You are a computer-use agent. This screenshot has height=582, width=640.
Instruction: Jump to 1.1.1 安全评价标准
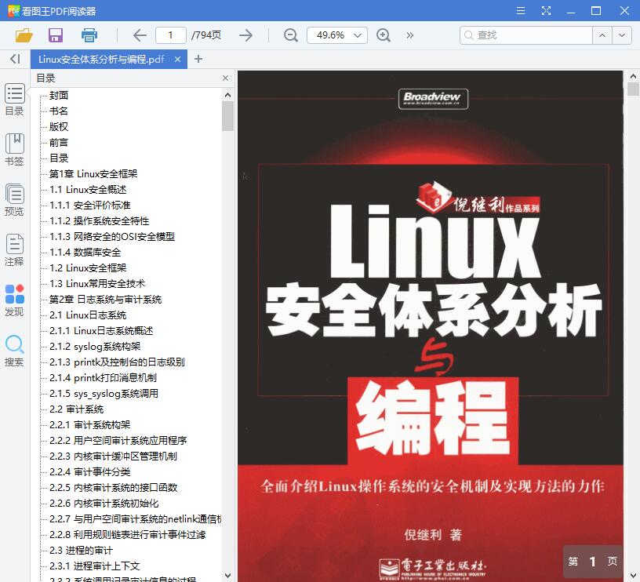pos(89,206)
